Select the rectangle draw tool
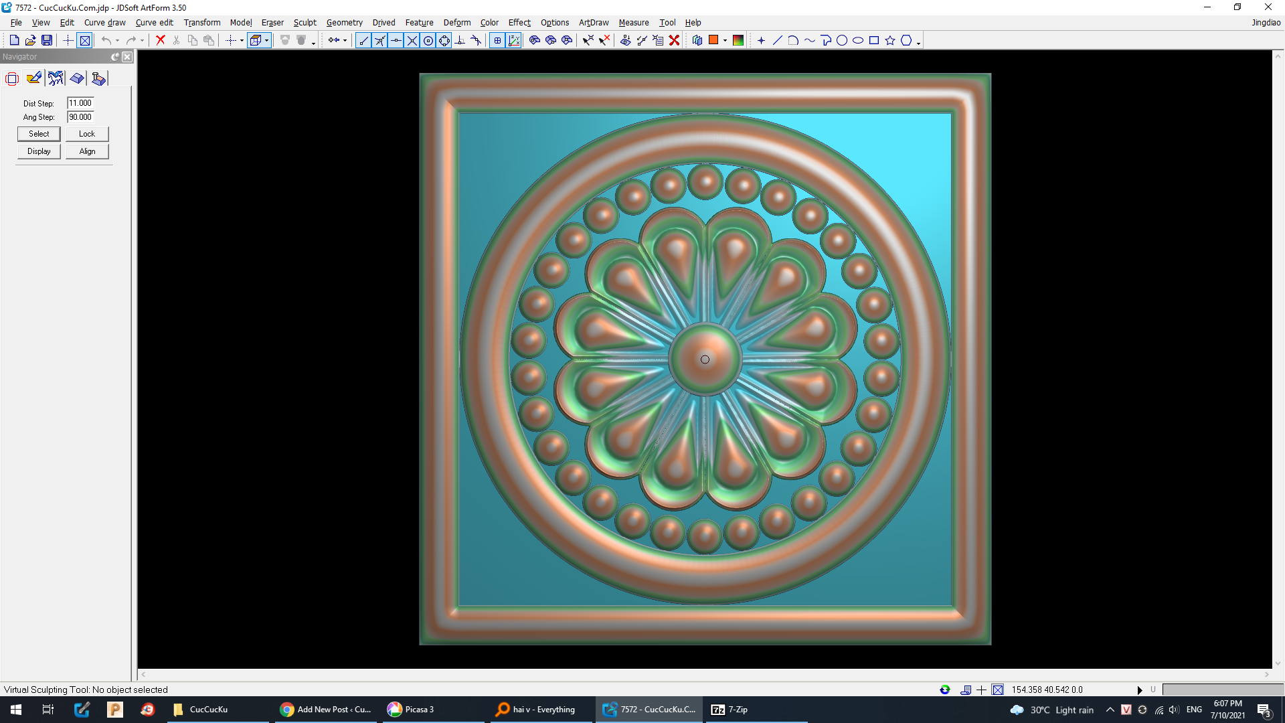The image size is (1285, 723). click(874, 40)
